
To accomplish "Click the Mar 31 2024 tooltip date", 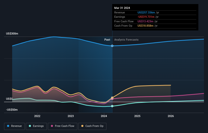I will click(x=122, y=8).
